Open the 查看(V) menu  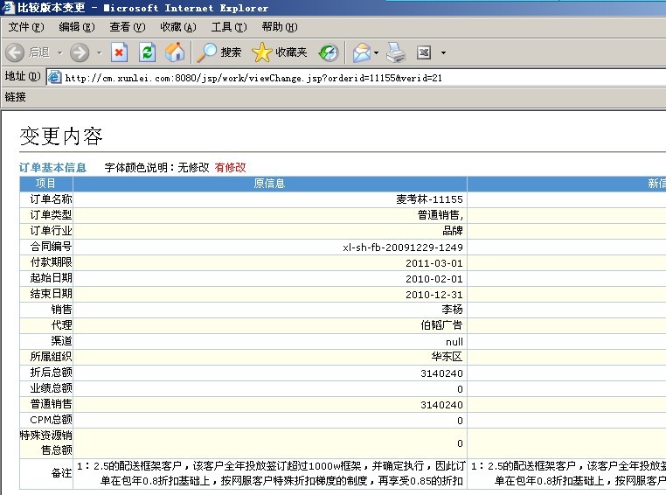[x=128, y=27]
